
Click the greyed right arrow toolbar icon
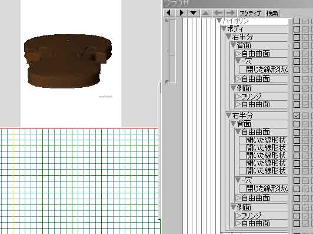231,13
